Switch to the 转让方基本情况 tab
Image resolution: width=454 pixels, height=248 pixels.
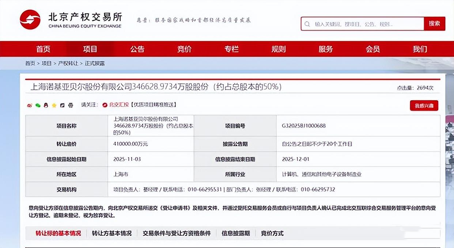pyautogui.click(x=112, y=233)
